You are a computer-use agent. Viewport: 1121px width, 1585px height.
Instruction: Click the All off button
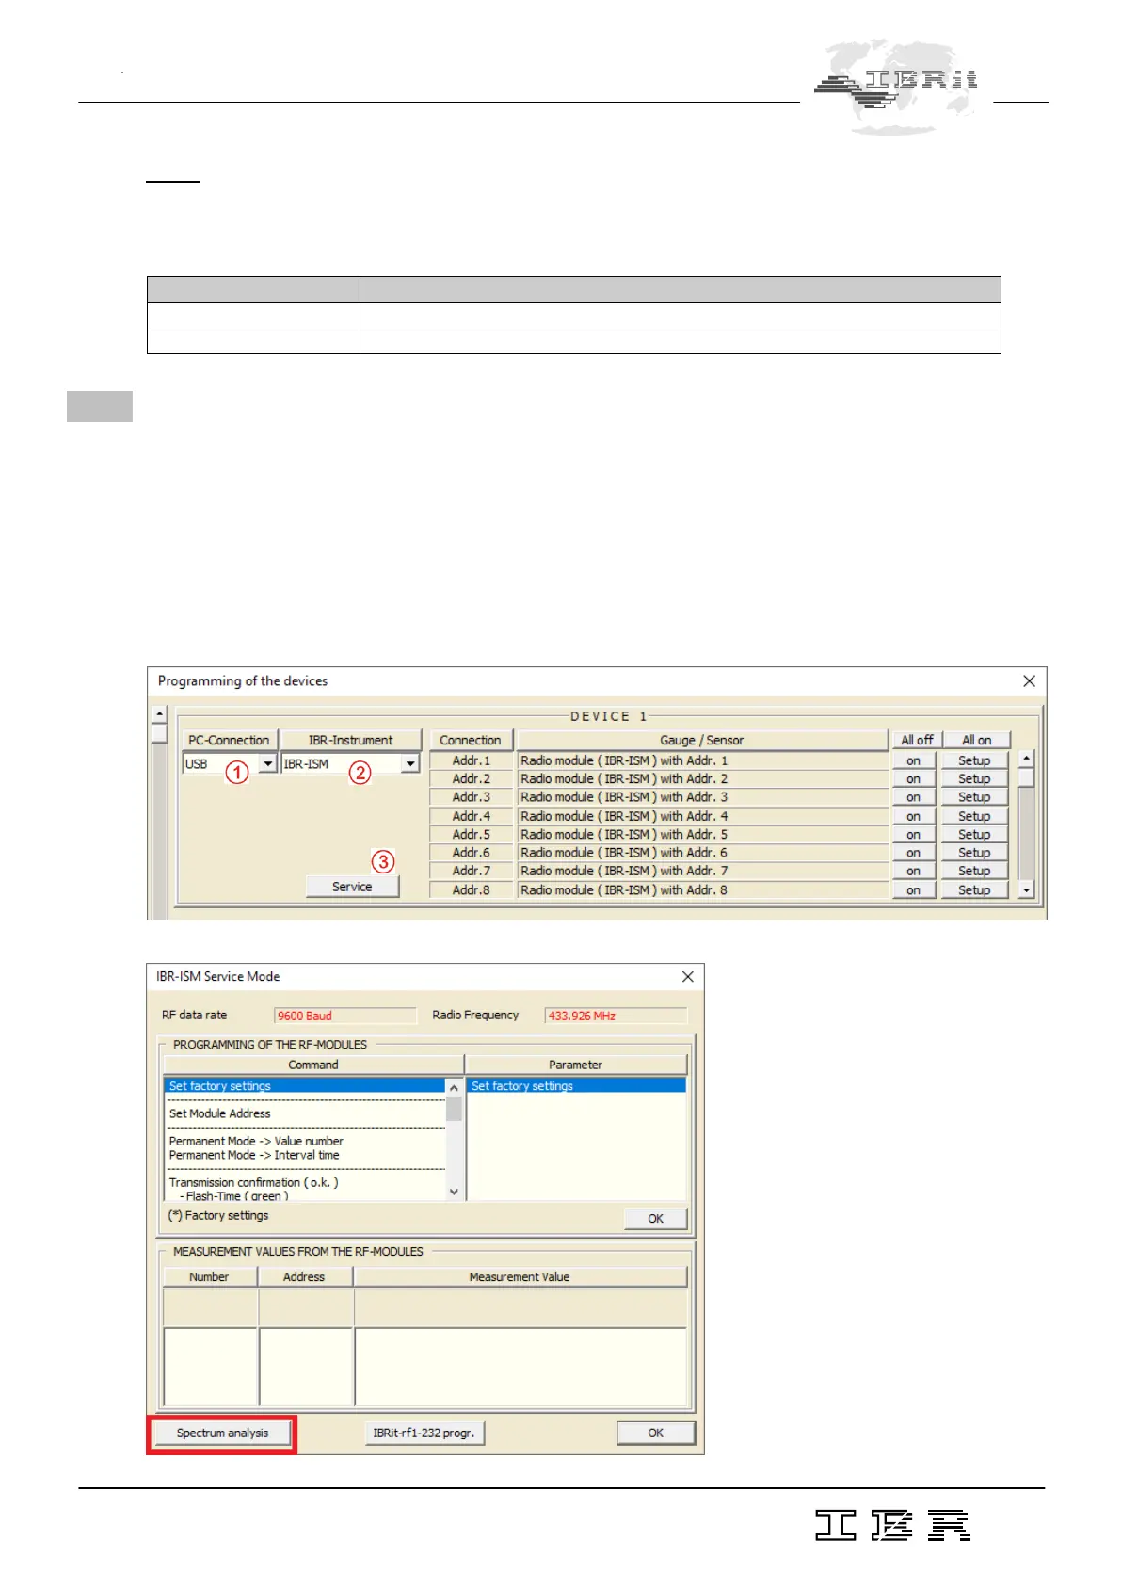pos(917,740)
